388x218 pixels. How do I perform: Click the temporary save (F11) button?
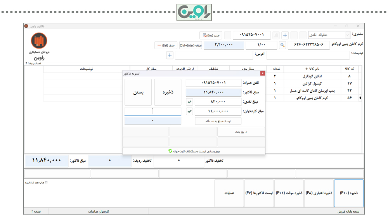[289, 193]
